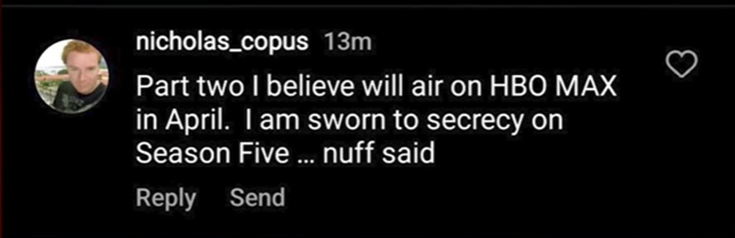Open nicholas_copus profile picture
Image resolution: width=735 pixels, height=238 pixels.
[72, 76]
